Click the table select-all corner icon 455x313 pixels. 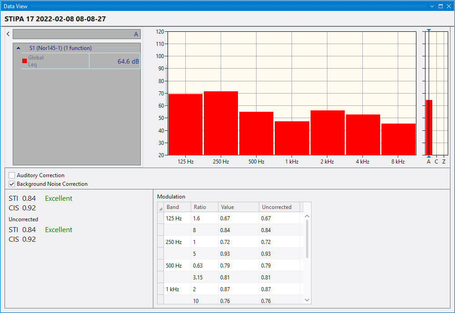[160, 208]
